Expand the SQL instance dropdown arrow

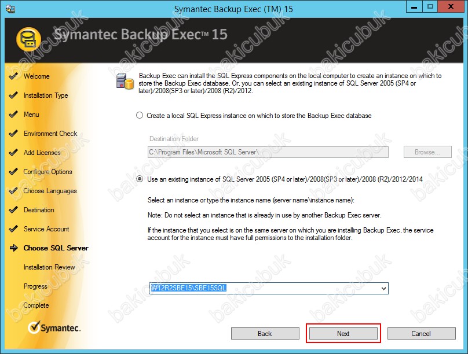383,288
